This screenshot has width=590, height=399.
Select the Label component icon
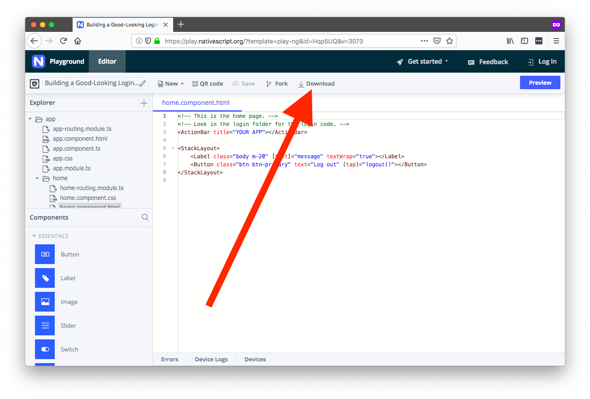[45, 278]
